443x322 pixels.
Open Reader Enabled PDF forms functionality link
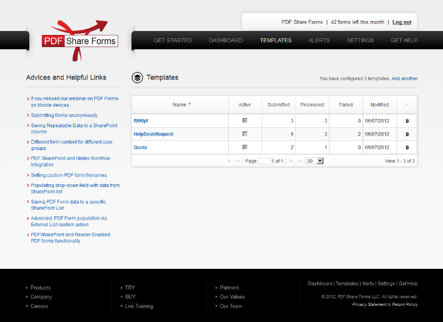[70, 237]
